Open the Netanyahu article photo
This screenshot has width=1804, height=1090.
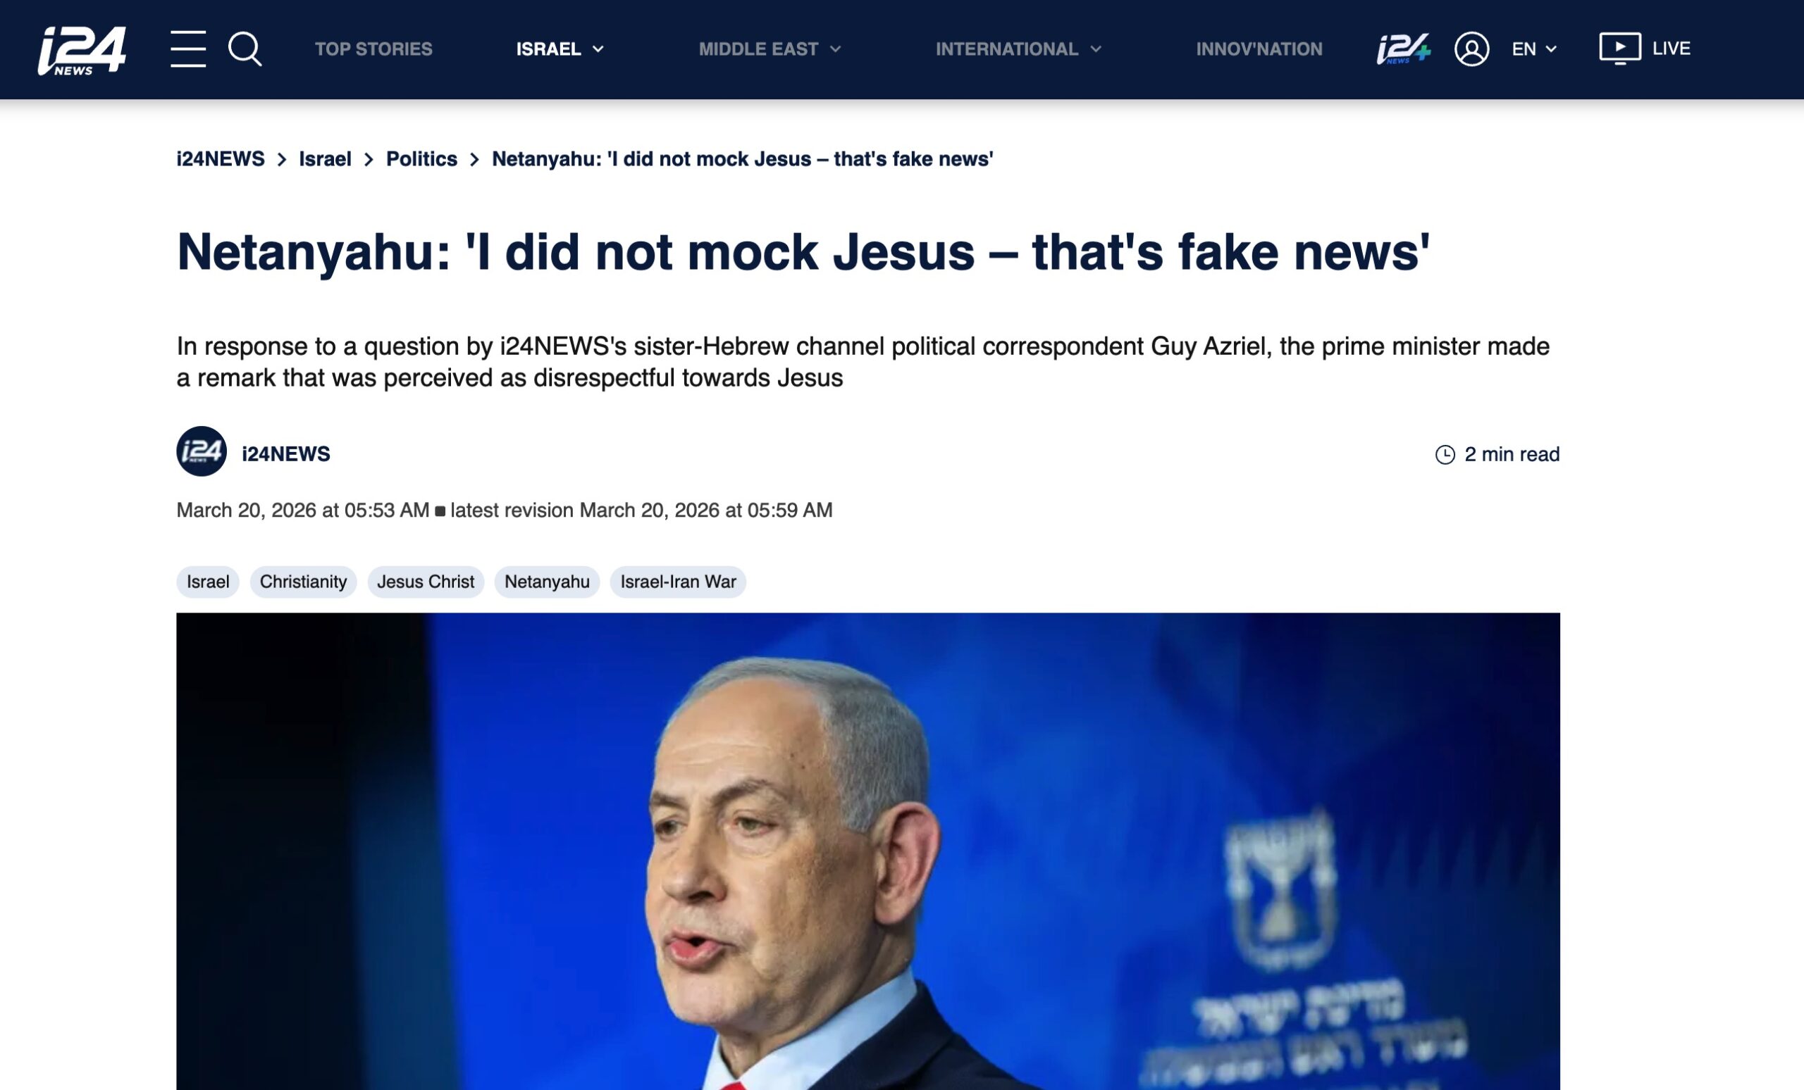coord(867,851)
